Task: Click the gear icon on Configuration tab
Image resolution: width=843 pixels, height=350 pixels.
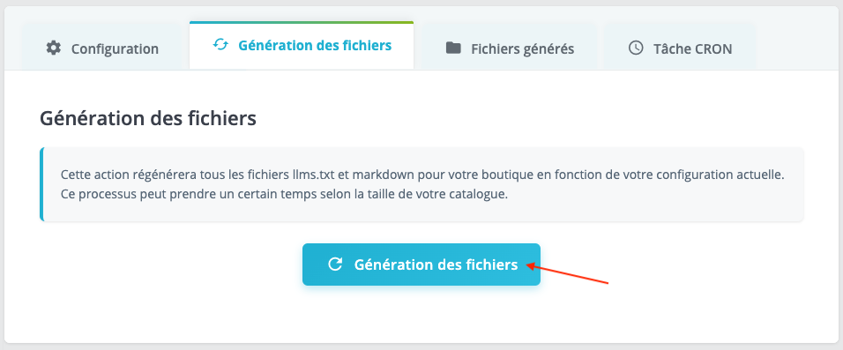Action: (x=53, y=48)
